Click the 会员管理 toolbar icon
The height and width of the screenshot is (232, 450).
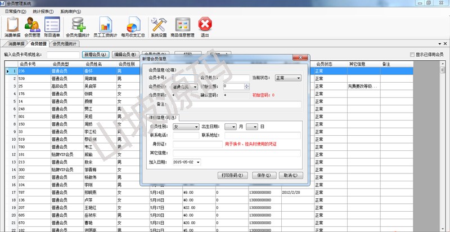coord(32,27)
